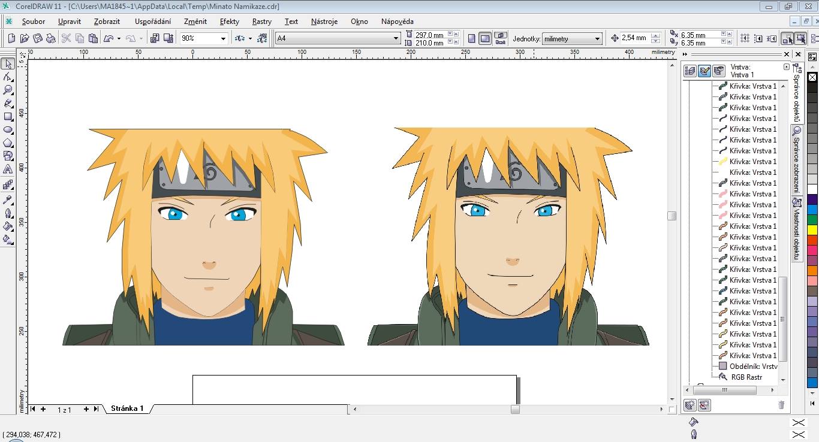The height and width of the screenshot is (442, 819).
Task: Select the 'RGB Rastr' object in the tree
Action: pos(746,377)
